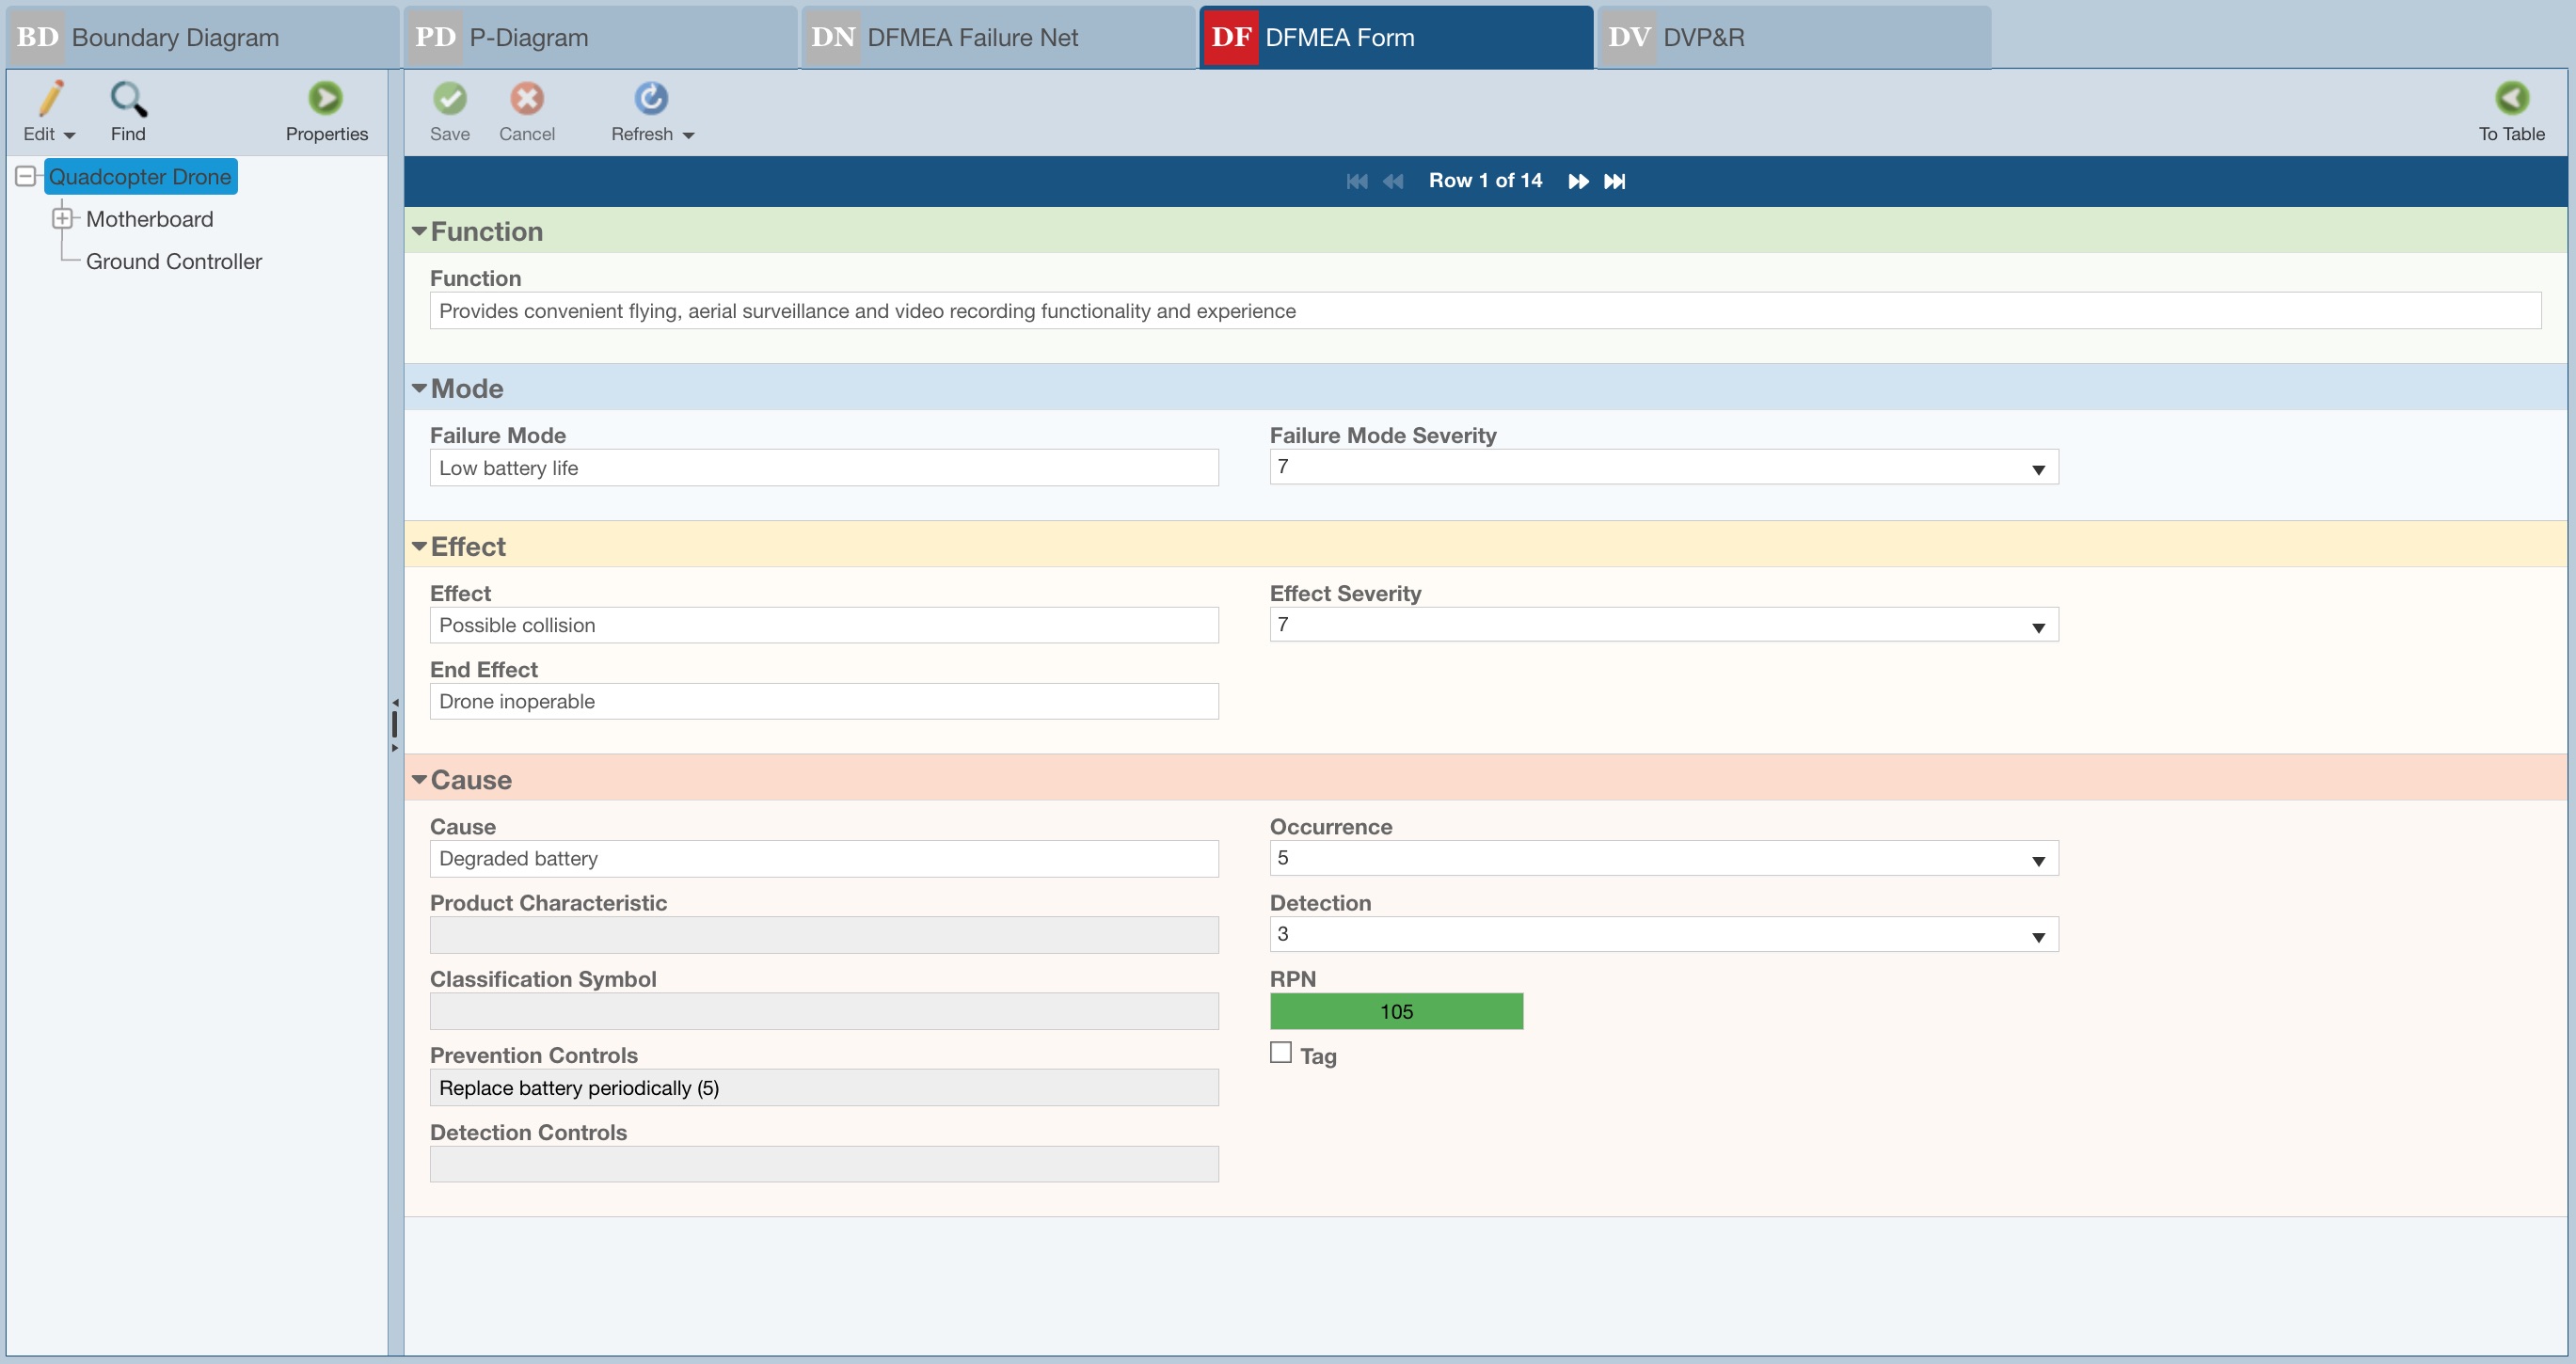Click the Save checkmark icon
Viewport: 2576px width, 1364px height.
pos(449,98)
